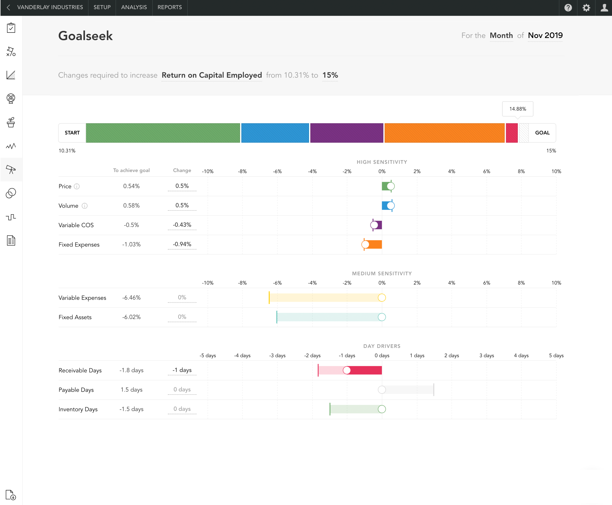Edit the Variable COS change -0.43%
The width and height of the screenshot is (612, 505).
(182, 225)
